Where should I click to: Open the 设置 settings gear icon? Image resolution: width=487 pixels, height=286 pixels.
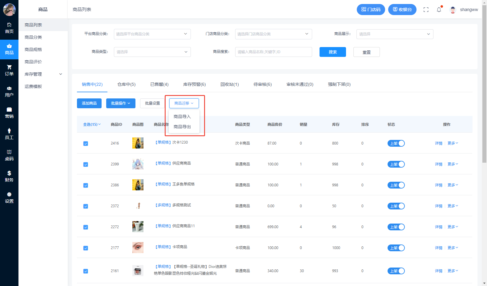(x=9, y=195)
